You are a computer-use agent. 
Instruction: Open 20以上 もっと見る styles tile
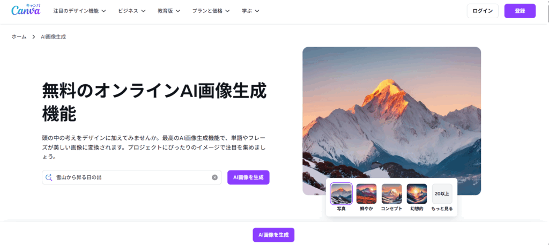tap(442, 194)
